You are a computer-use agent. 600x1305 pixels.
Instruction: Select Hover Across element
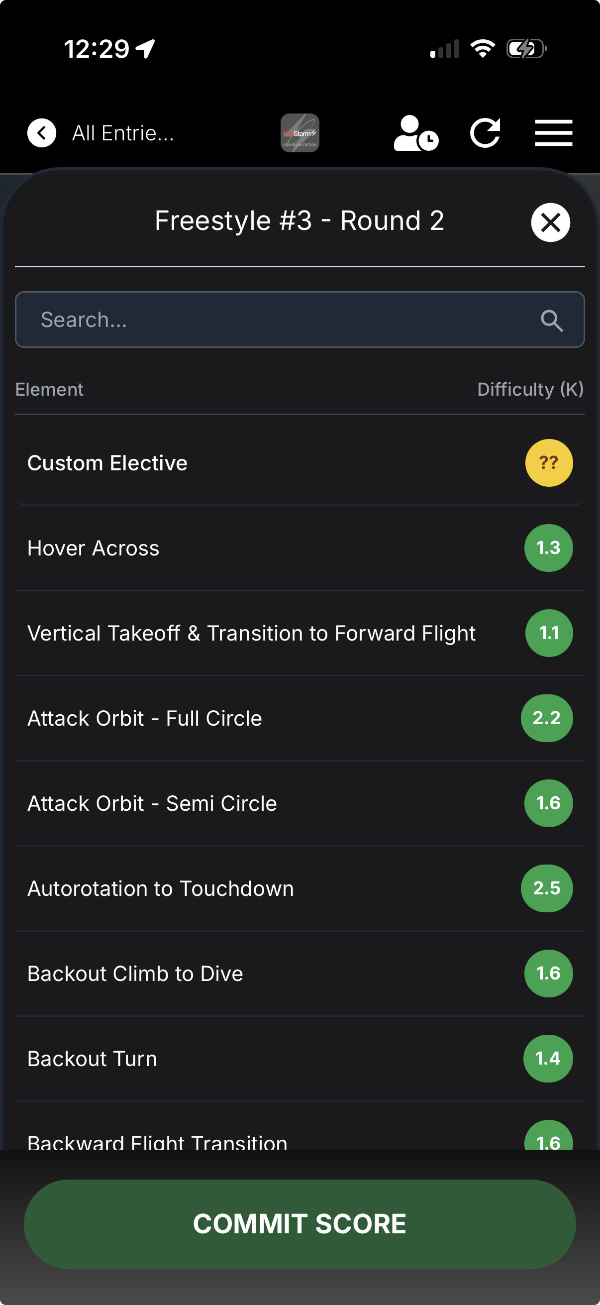point(300,548)
